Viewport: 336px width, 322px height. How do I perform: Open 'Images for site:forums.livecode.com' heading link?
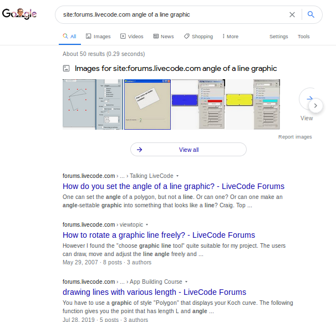point(176,69)
